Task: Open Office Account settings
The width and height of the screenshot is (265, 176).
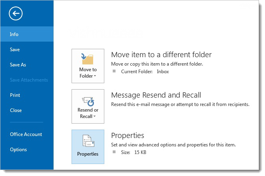Action: click(27, 134)
